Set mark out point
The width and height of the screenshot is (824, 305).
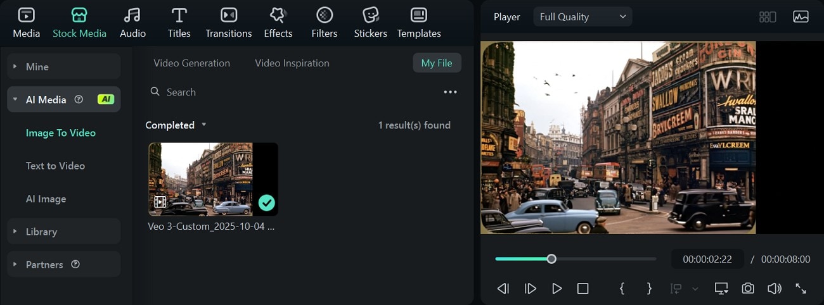click(649, 289)
